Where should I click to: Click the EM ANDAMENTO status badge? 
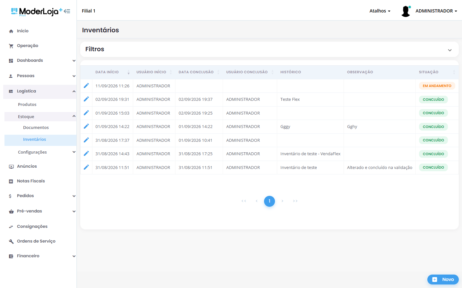point(437,86)
